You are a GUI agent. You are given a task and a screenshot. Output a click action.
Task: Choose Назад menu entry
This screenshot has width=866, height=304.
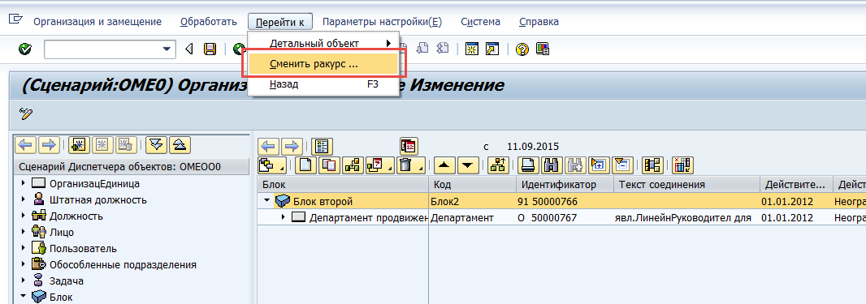pos(323,85)
